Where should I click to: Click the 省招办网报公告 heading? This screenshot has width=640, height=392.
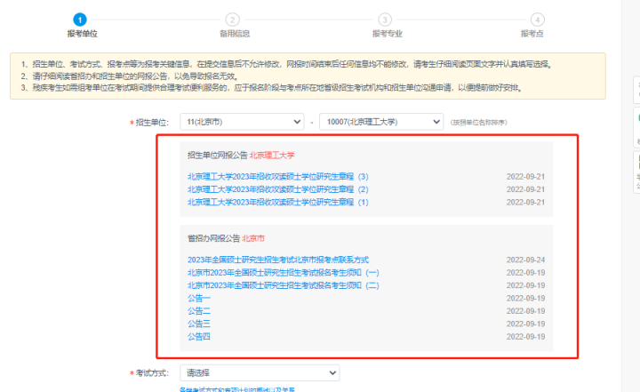point(214,238)
